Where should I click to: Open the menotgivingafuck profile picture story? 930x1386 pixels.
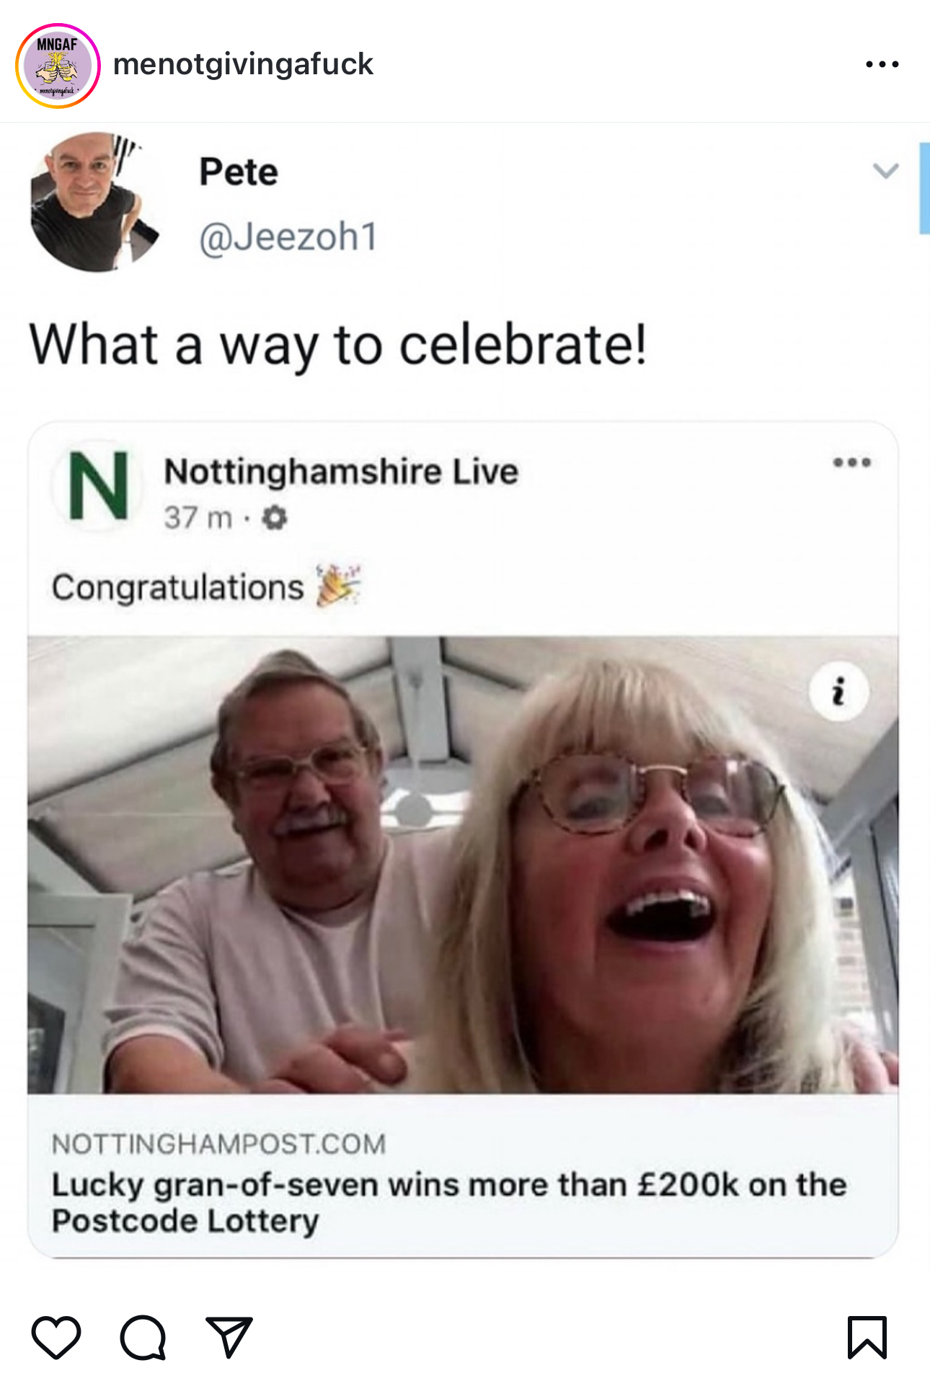tap(58, 66)
